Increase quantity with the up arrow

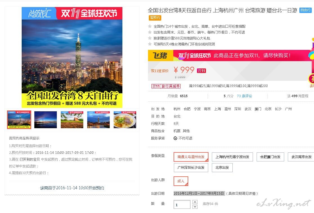tap(195, 202)
